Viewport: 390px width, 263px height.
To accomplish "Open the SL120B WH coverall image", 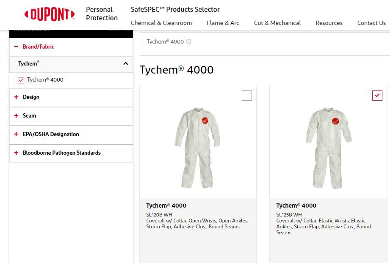I will tap(197, 148).
